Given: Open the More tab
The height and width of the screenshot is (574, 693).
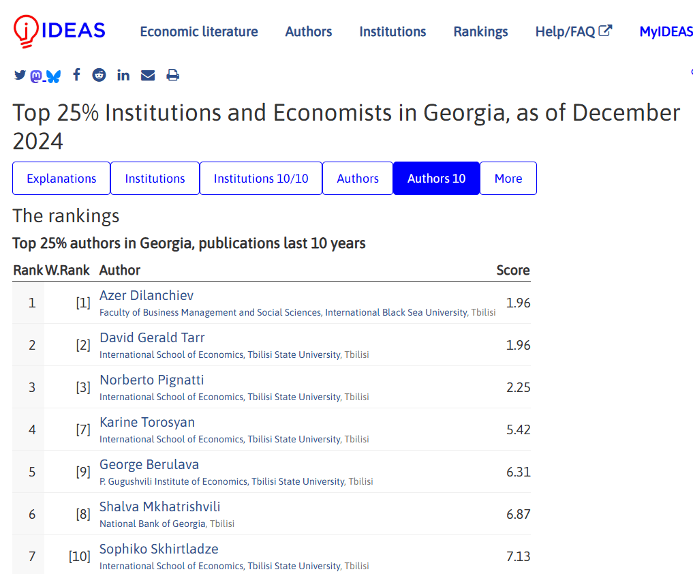Looking at the screenshot, I should (x=508, y=178).
